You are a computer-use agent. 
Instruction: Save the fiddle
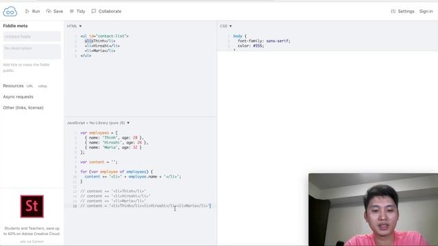click(x=55, y=11)
